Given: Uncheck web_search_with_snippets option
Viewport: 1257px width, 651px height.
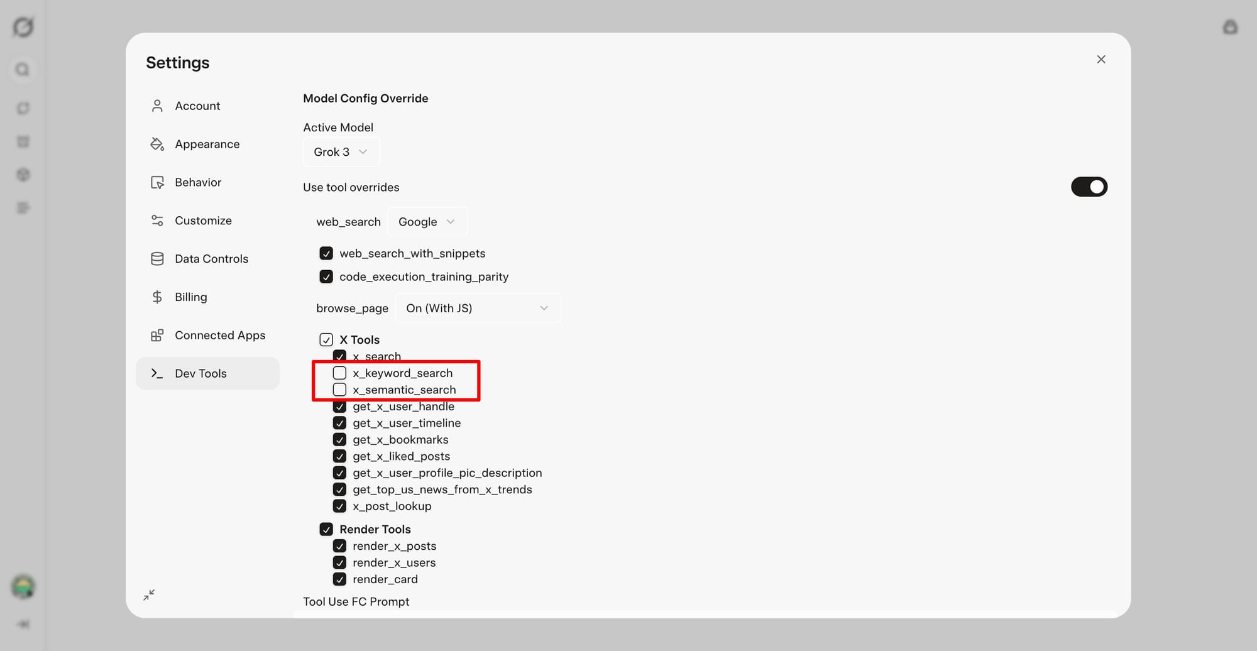Looking at the screenshot, I should 326,253.
